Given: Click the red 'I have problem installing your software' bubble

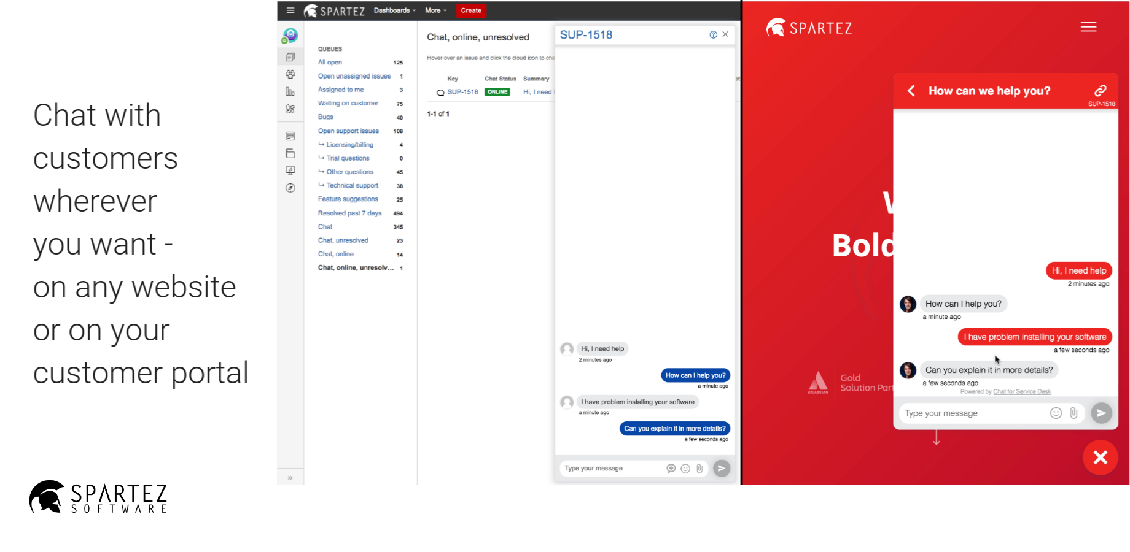Looking at the screenshot, I should click(1035, 337).
